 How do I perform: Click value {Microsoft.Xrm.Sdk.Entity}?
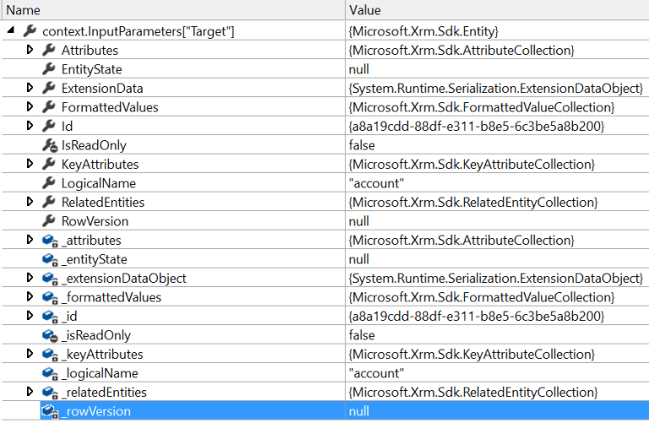(x=423, y=31)
